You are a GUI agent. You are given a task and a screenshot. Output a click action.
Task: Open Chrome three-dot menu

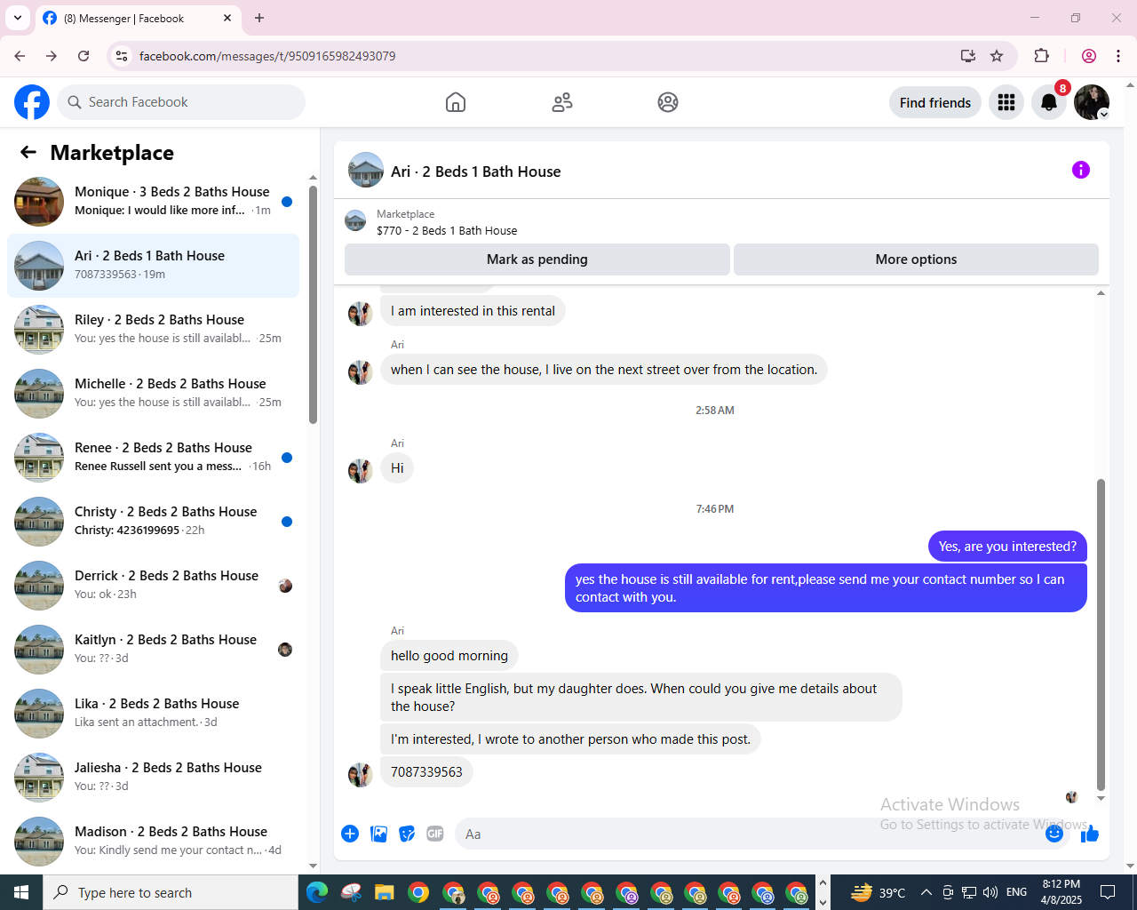1118,56
